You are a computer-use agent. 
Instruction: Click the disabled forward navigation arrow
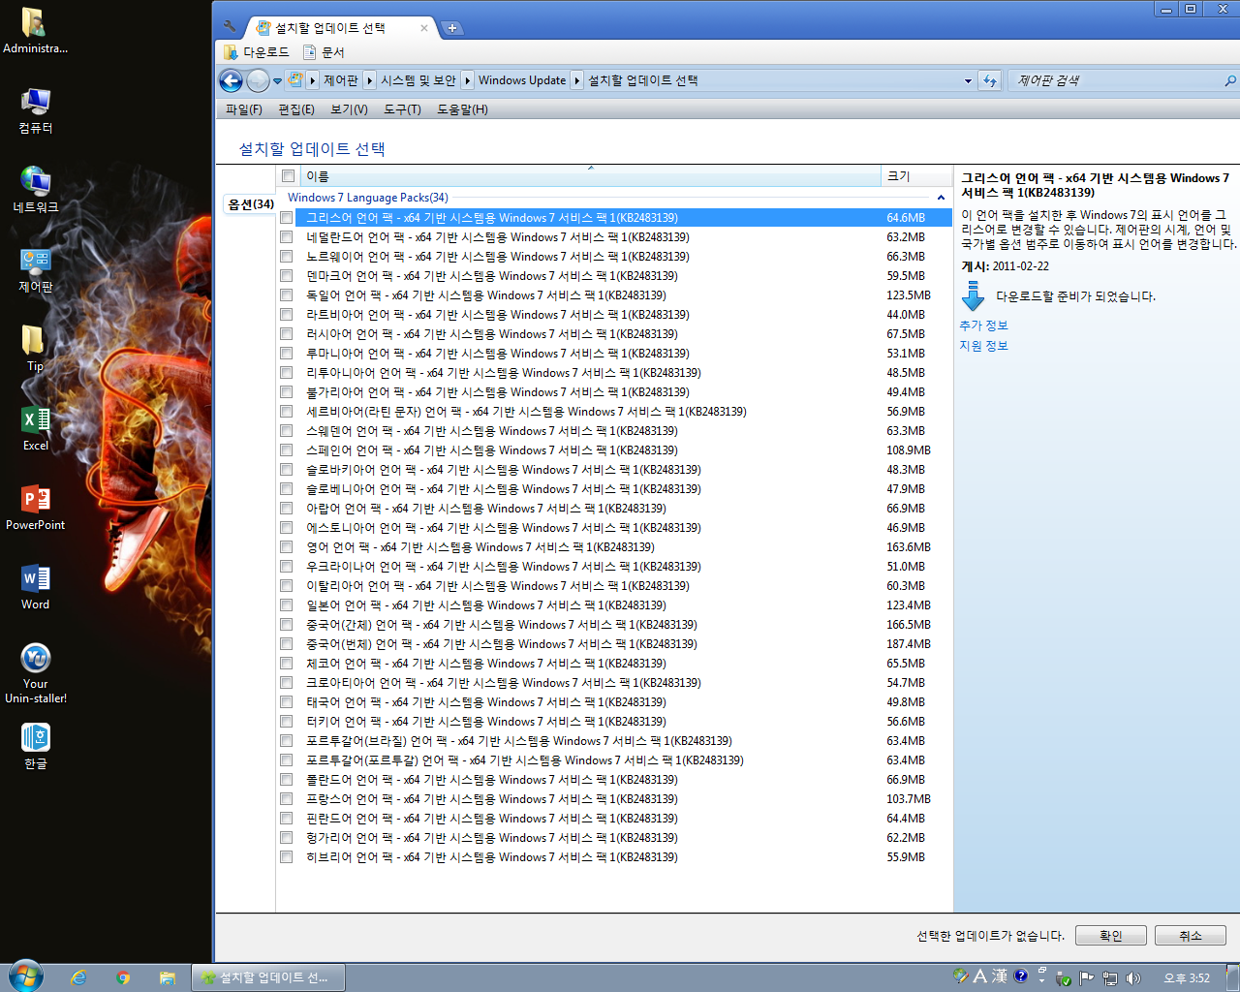pyautogui.click(x=258, y=80)
